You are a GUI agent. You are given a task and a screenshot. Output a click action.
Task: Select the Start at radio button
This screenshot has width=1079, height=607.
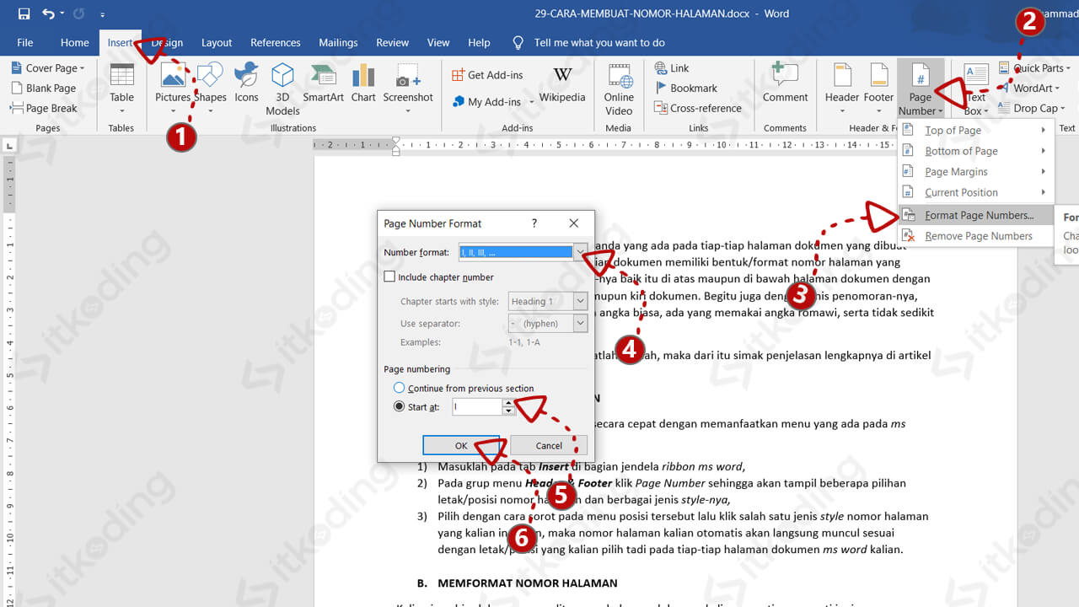400,407
